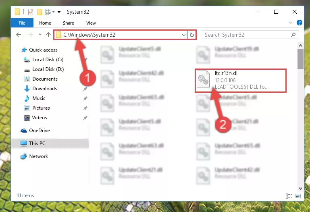Switch to details view in status bar
Screen dimensions: 310x212
click(289, 196)
